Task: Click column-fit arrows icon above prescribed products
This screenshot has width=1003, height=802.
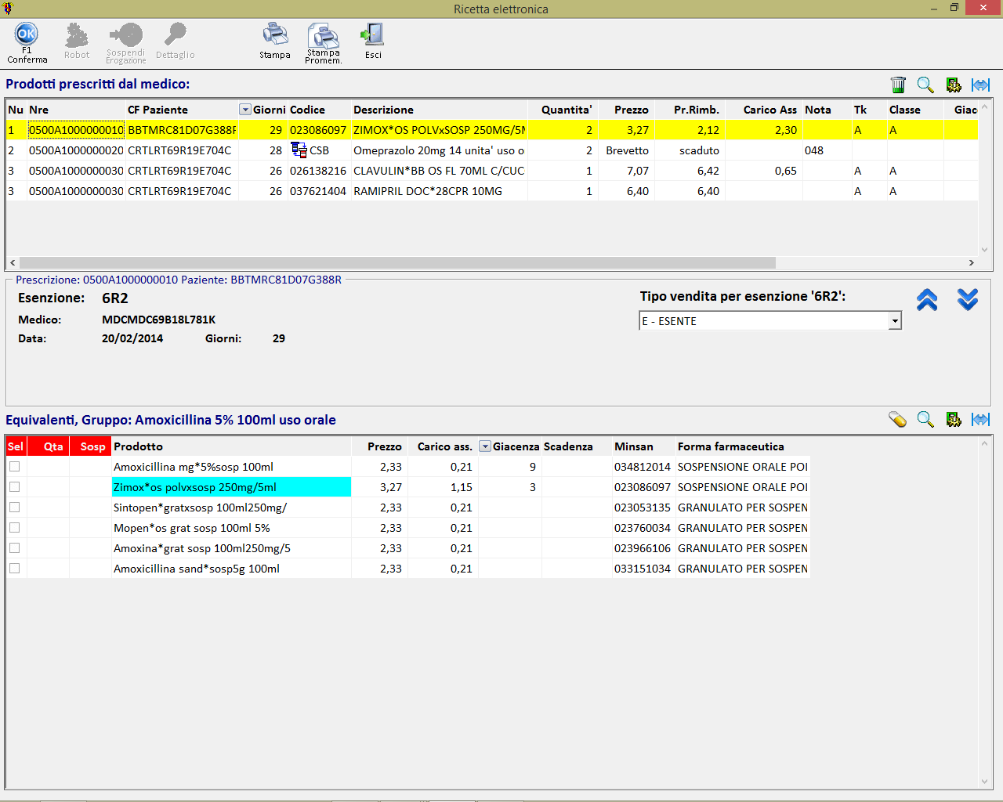Action: point(980,85)
